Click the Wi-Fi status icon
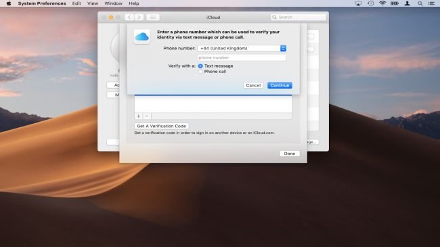The height and width of the screenshot is (247, 440). [x=382, y=3]
